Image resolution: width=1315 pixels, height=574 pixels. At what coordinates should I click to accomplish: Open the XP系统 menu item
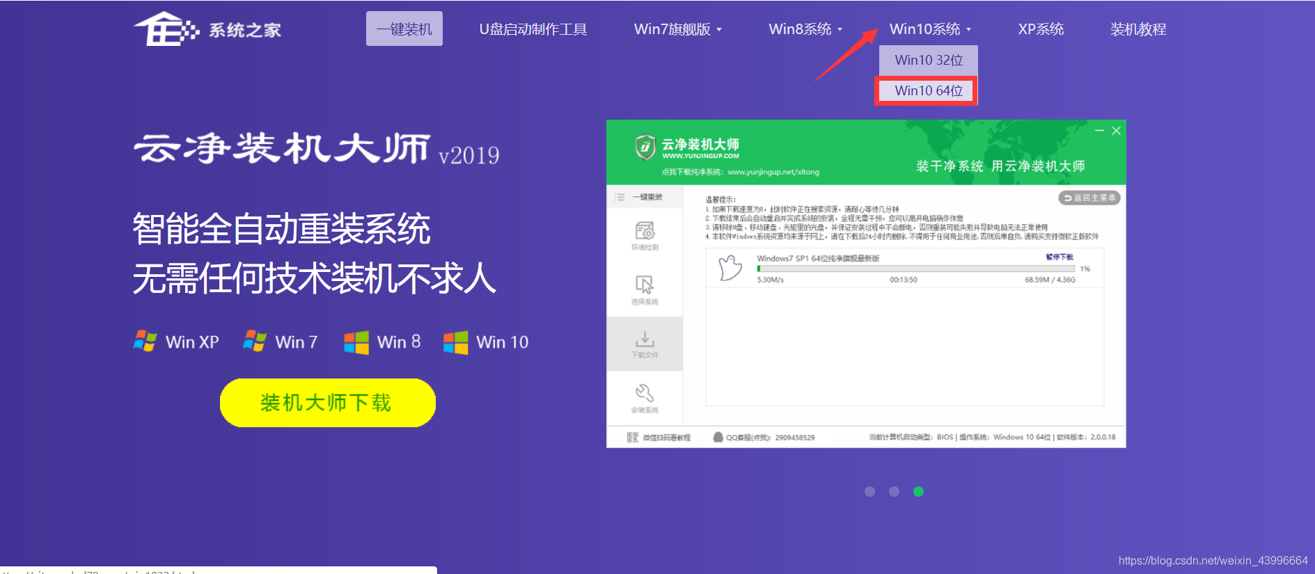[1041, 29]
